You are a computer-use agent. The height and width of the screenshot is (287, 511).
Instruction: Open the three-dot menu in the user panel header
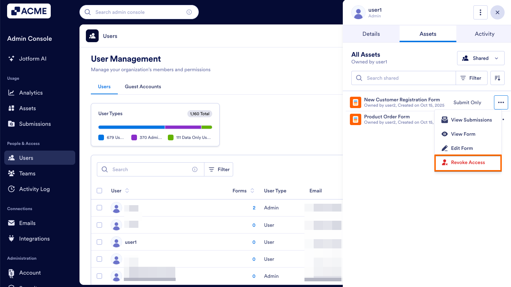coord(480,12)
